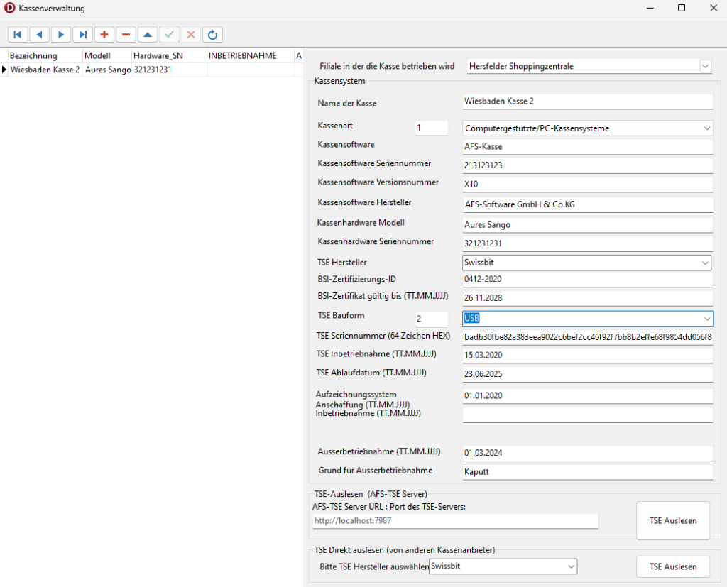
Task: Click the Kassenhardware Modell field
Action: point(587,225)
